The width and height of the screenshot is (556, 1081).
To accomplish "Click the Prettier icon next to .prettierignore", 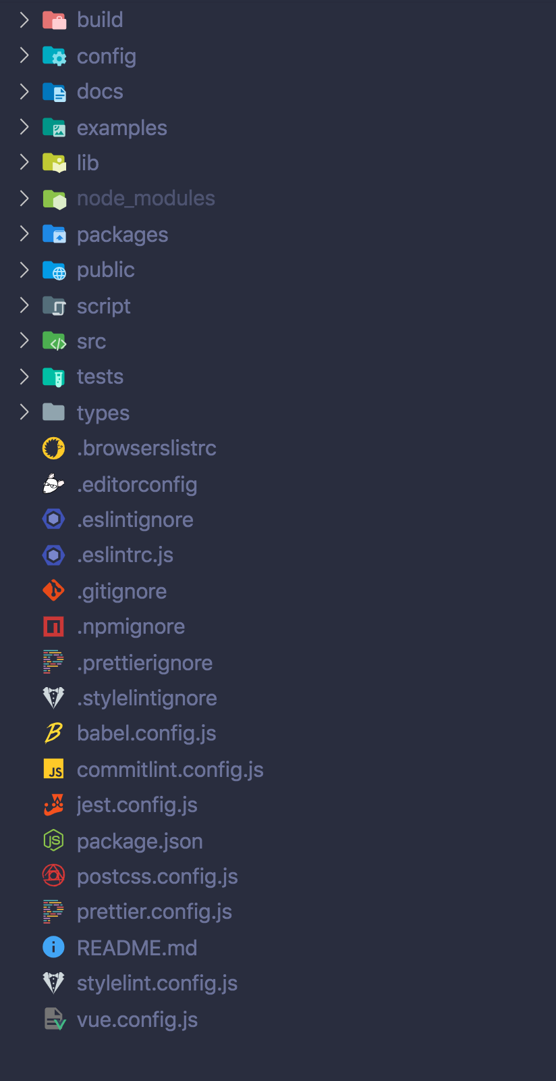I will (53, 662).
